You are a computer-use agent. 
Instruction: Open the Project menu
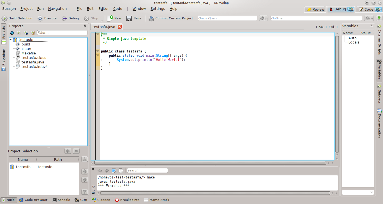tap(27, 9)
